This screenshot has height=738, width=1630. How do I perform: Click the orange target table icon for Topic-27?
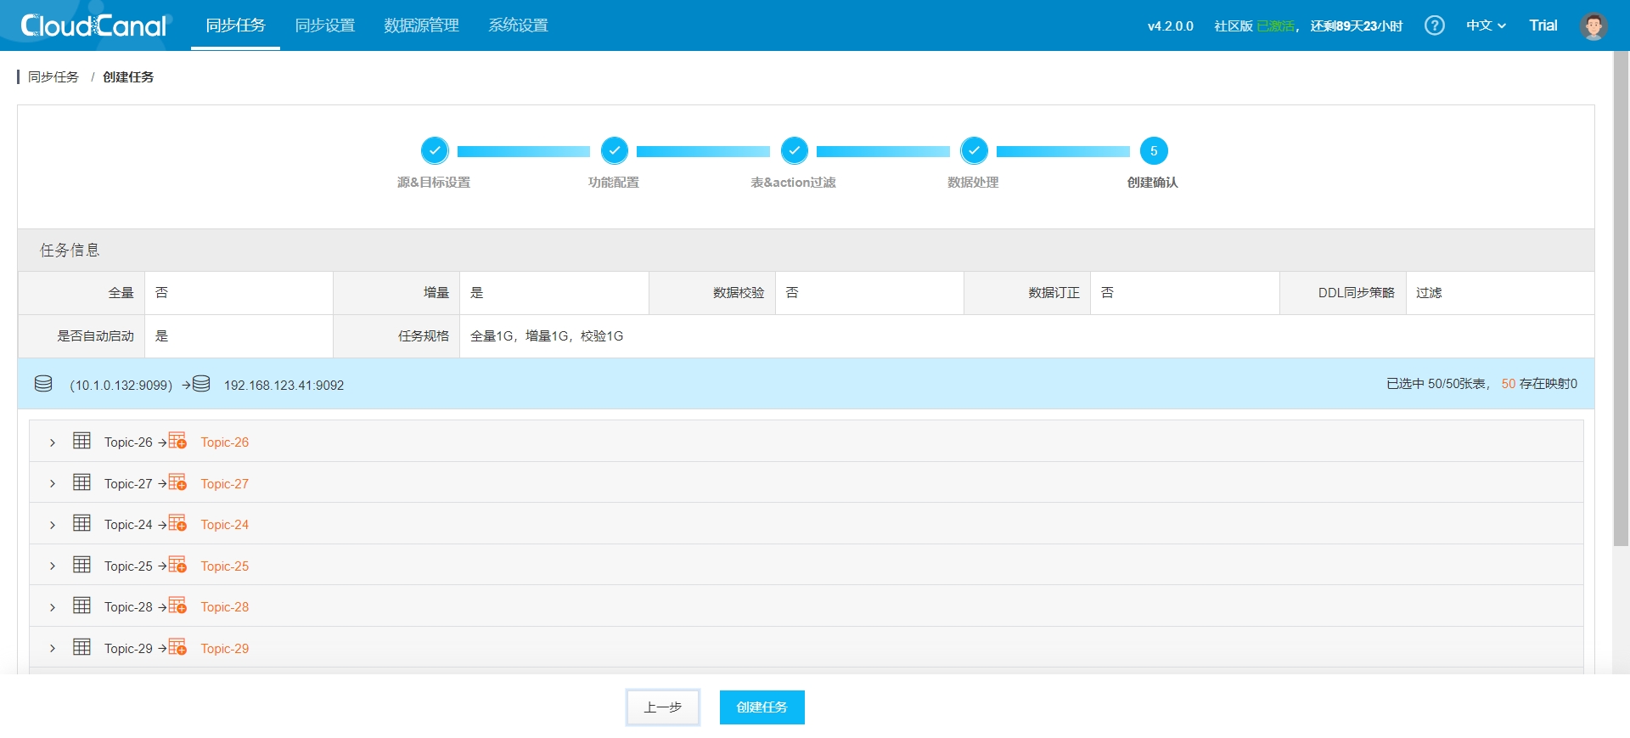click(x=177, y=482)
